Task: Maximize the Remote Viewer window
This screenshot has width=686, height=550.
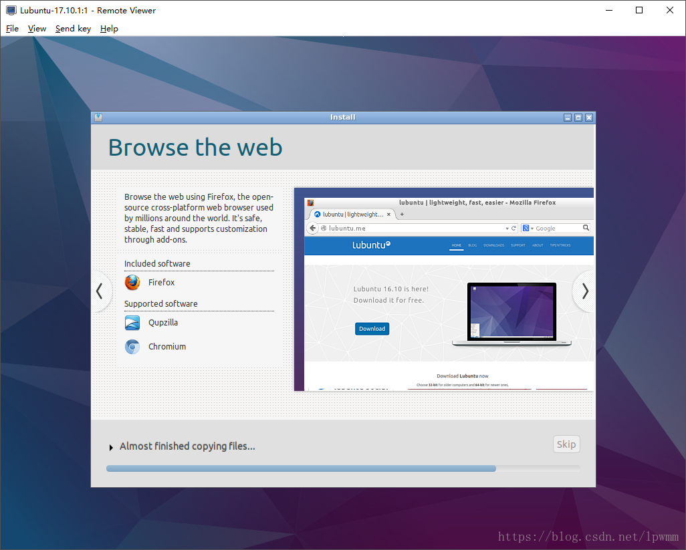Action: coord(639,10)
